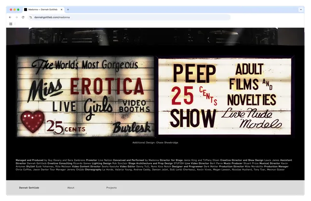Expand the tab search dropdown arrow
The width and height of the screenshot is (311, 201).
pyautogui.click(x=301, y=10)
